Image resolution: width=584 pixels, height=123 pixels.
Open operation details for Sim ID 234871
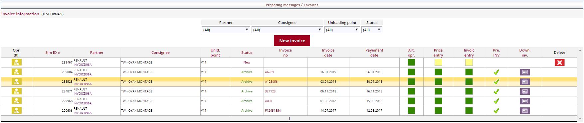click(x=16, y=91)
